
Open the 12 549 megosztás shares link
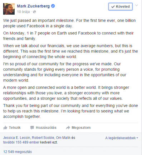(x=18, y=152)
